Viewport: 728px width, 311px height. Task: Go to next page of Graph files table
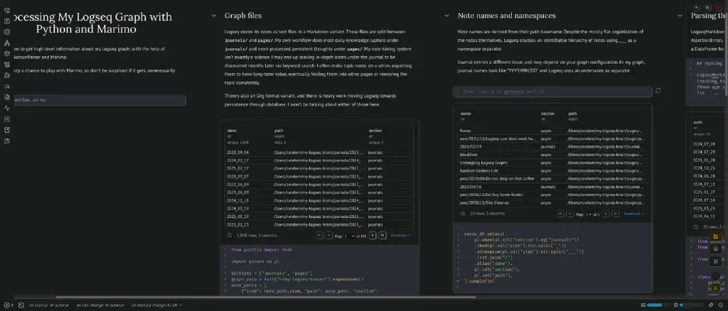[373, 235]
